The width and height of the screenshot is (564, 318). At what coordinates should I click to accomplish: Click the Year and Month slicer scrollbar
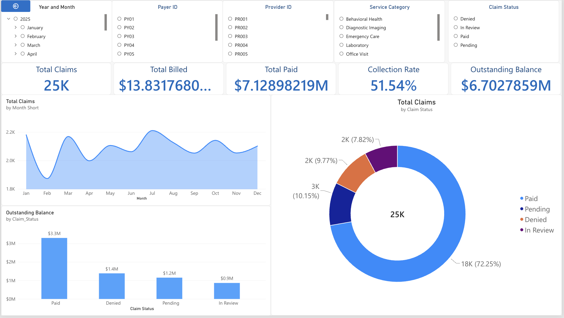click(106, 22)
